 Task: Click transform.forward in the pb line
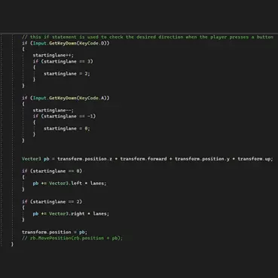click(143, 159)
